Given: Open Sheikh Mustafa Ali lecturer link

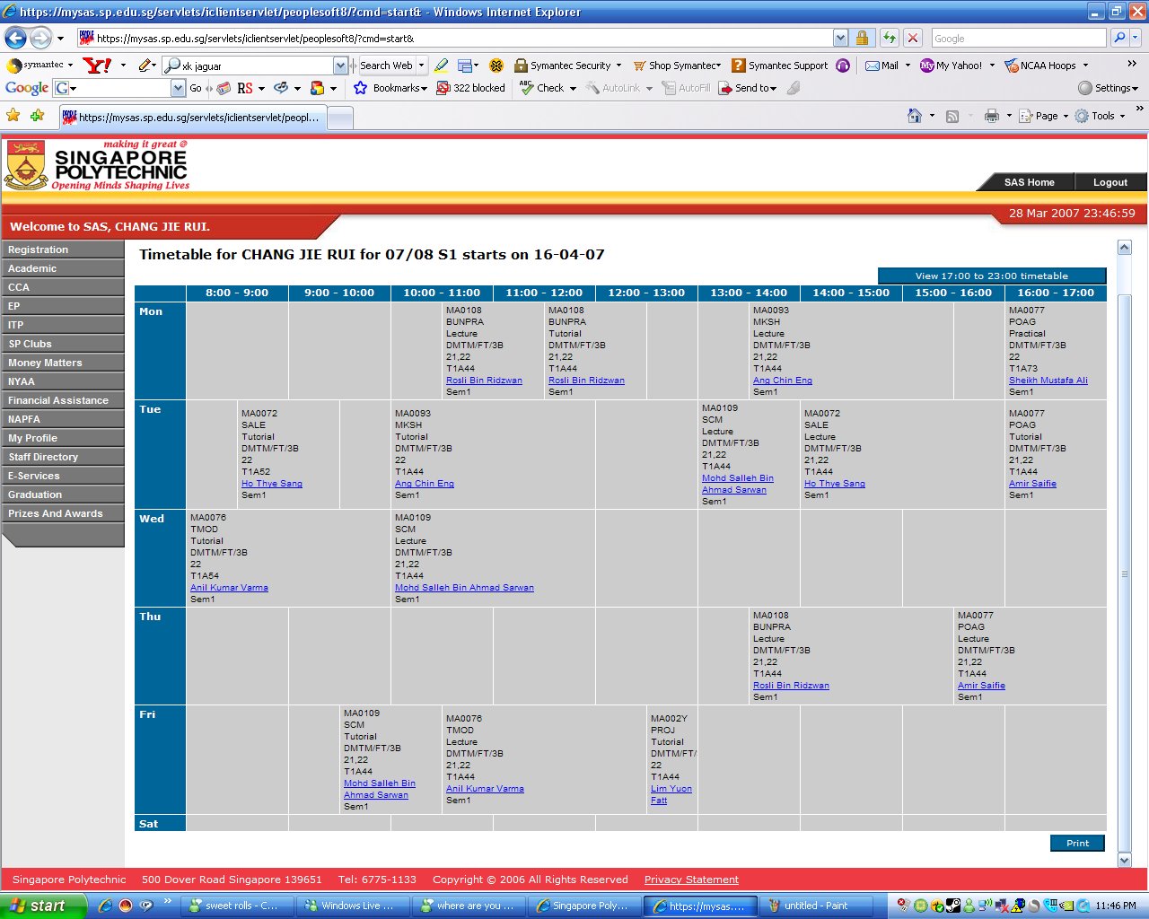Looking at the screenshot, I should click(1048, 381).
